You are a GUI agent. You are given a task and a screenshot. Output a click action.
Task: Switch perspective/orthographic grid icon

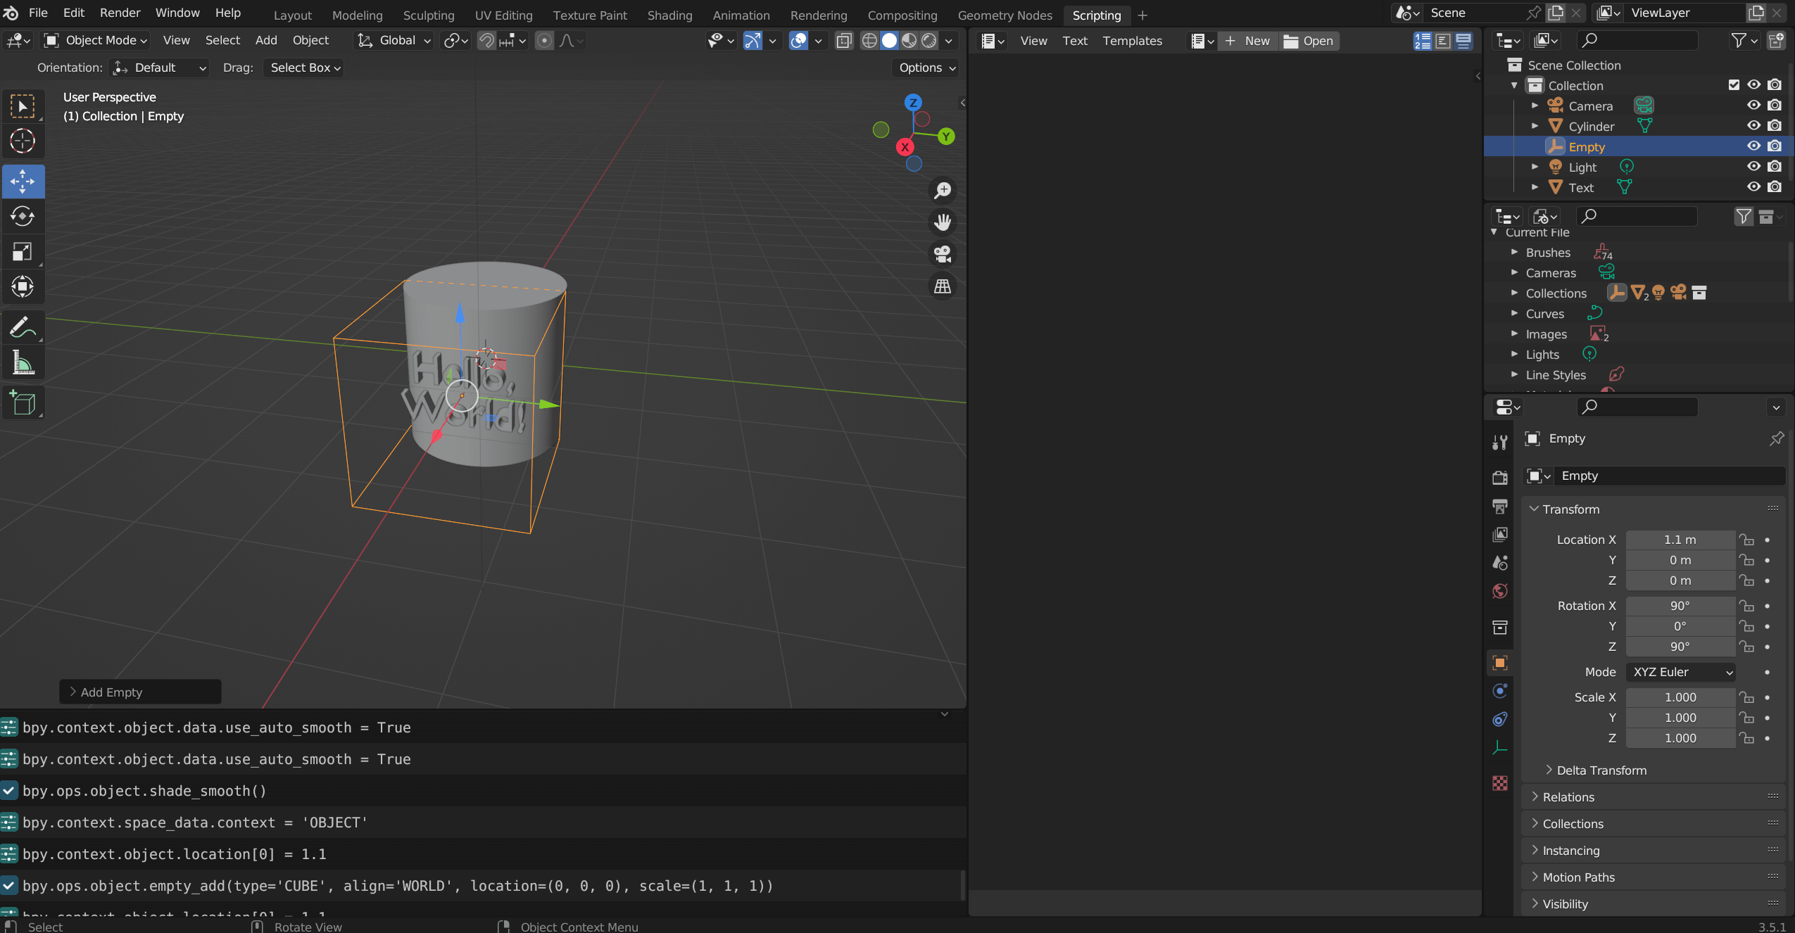pyautogui.click(x=942, y=286)
